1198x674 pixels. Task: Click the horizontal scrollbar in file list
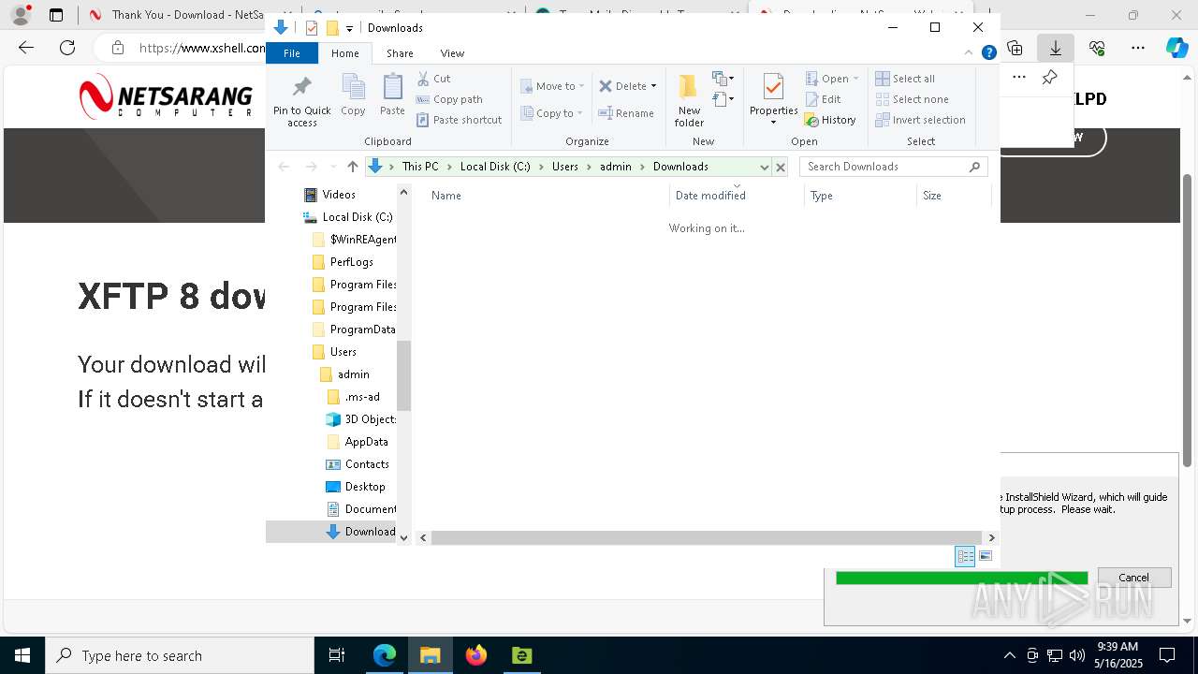click(706, 537)
